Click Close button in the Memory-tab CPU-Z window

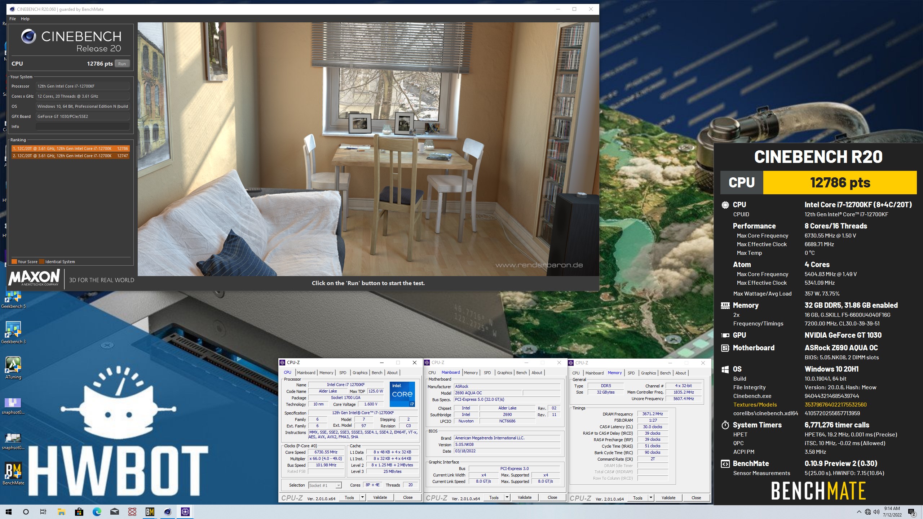696,498
